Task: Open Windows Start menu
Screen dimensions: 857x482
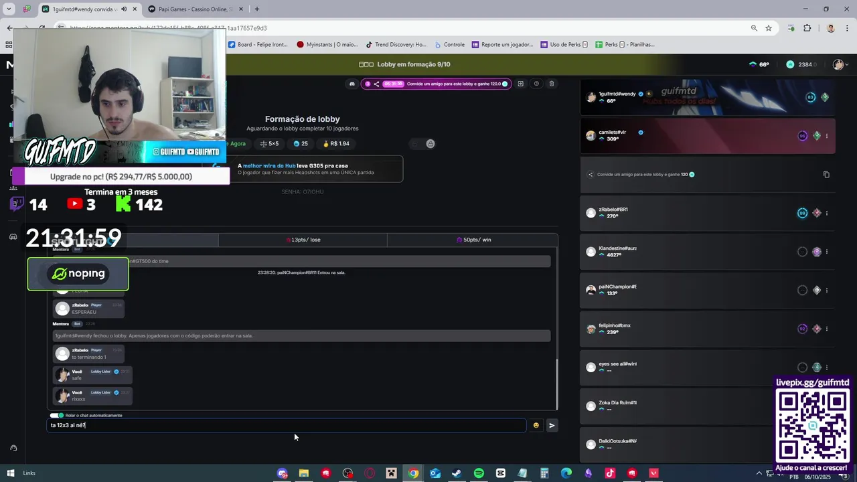Action: 10,473
